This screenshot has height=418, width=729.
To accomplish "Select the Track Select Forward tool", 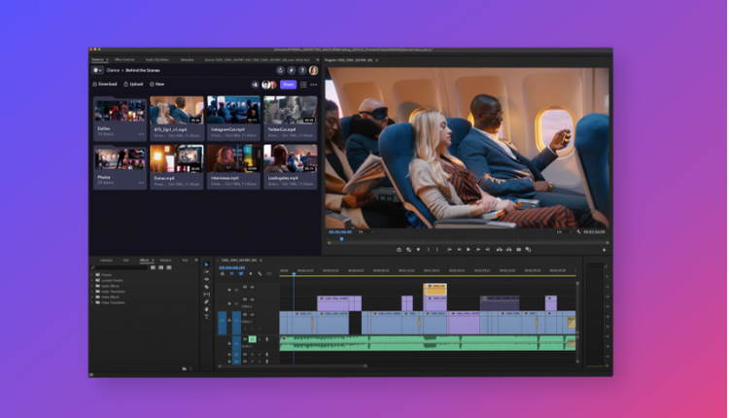I will click(x=206, y=272).
